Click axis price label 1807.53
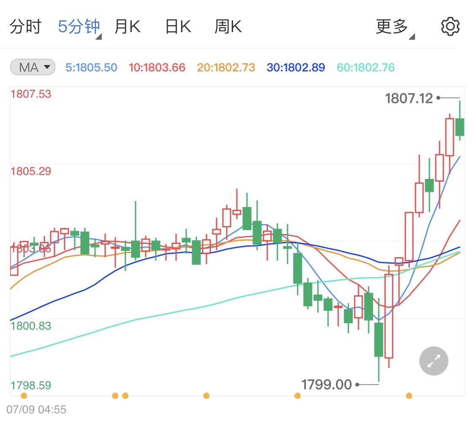This screenshot has width=475, height=425. tap(31, 94)
